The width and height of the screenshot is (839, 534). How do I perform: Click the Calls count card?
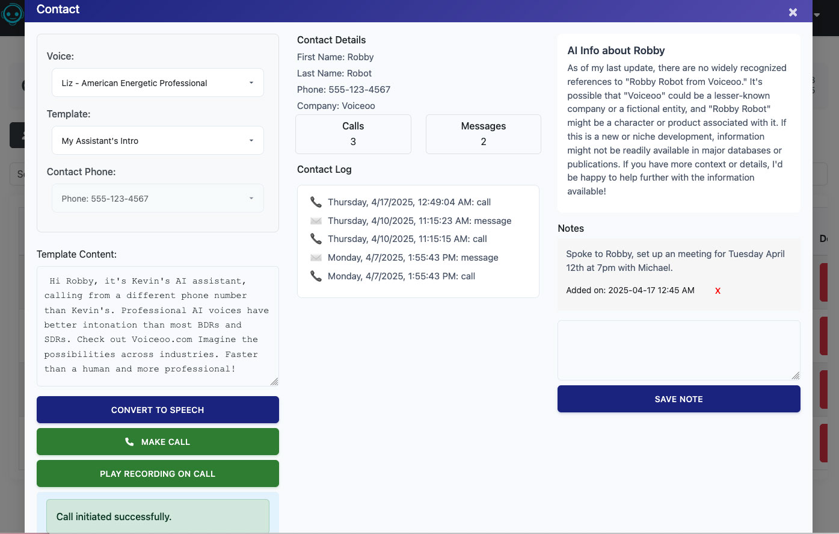point(353,134)
